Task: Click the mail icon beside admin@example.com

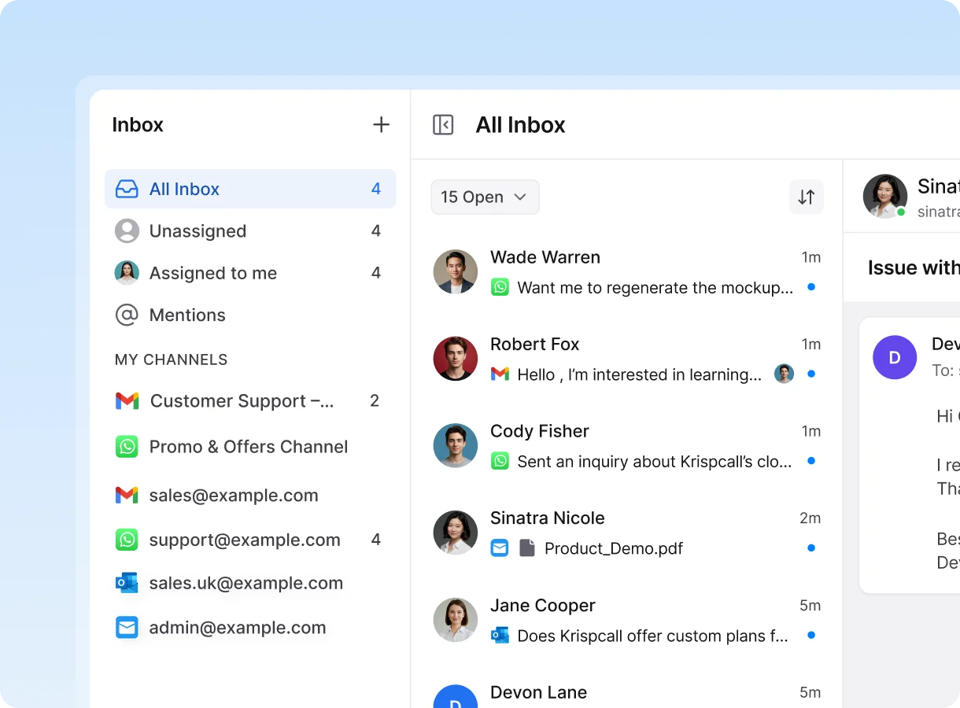Action: coord(127,627)
